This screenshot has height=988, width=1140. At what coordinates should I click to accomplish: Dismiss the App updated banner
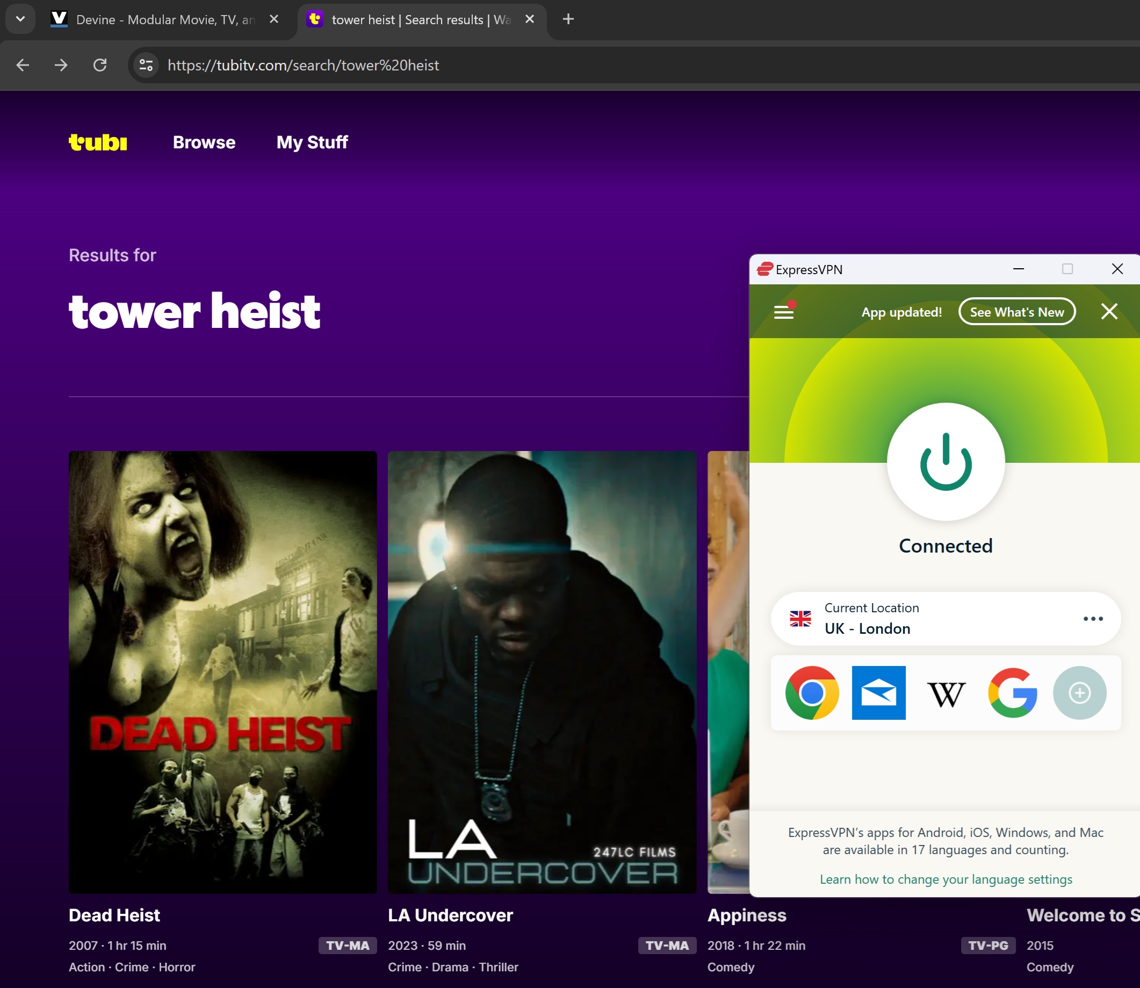click(x=1109, y=312)
